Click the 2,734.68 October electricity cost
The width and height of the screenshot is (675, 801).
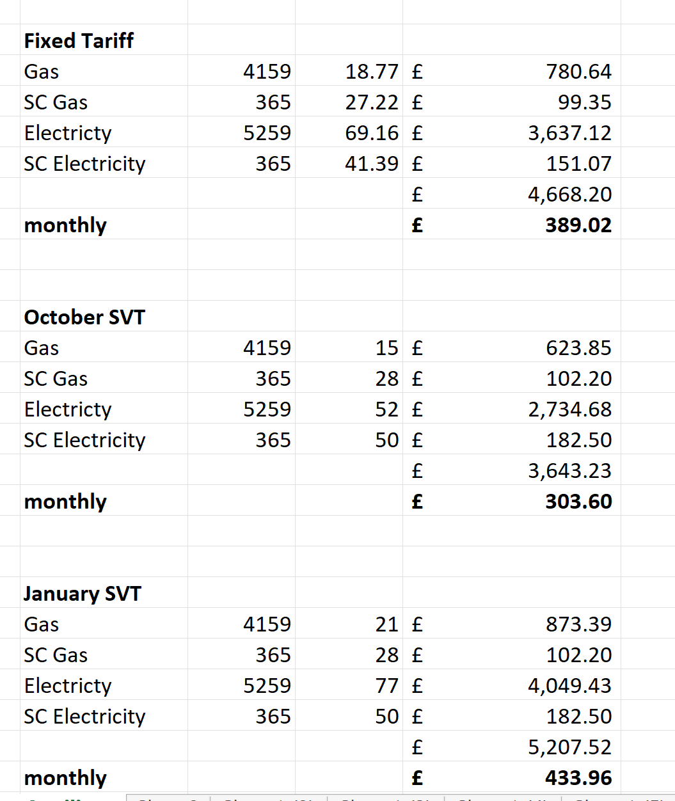[x=569, y=409]
